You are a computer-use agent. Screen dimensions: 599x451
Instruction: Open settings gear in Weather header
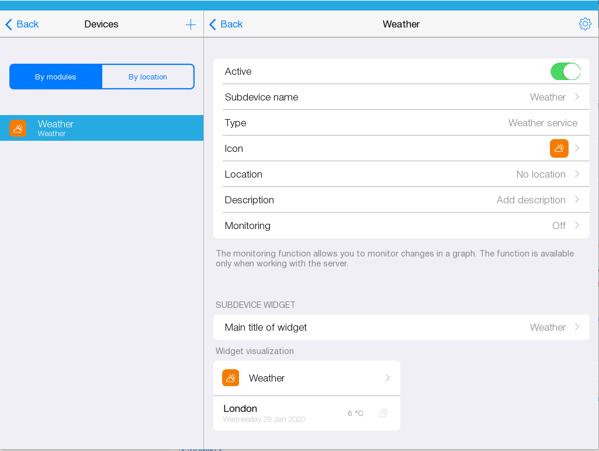click(x=584, y=24)
